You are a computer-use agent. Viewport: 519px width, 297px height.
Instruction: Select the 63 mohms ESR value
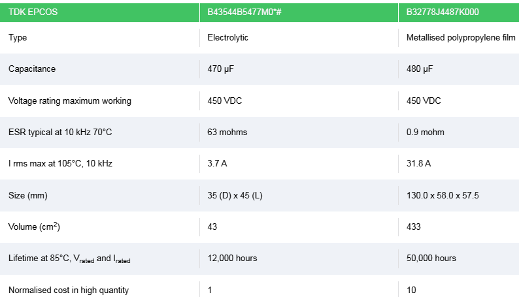(x=227, y=132)
